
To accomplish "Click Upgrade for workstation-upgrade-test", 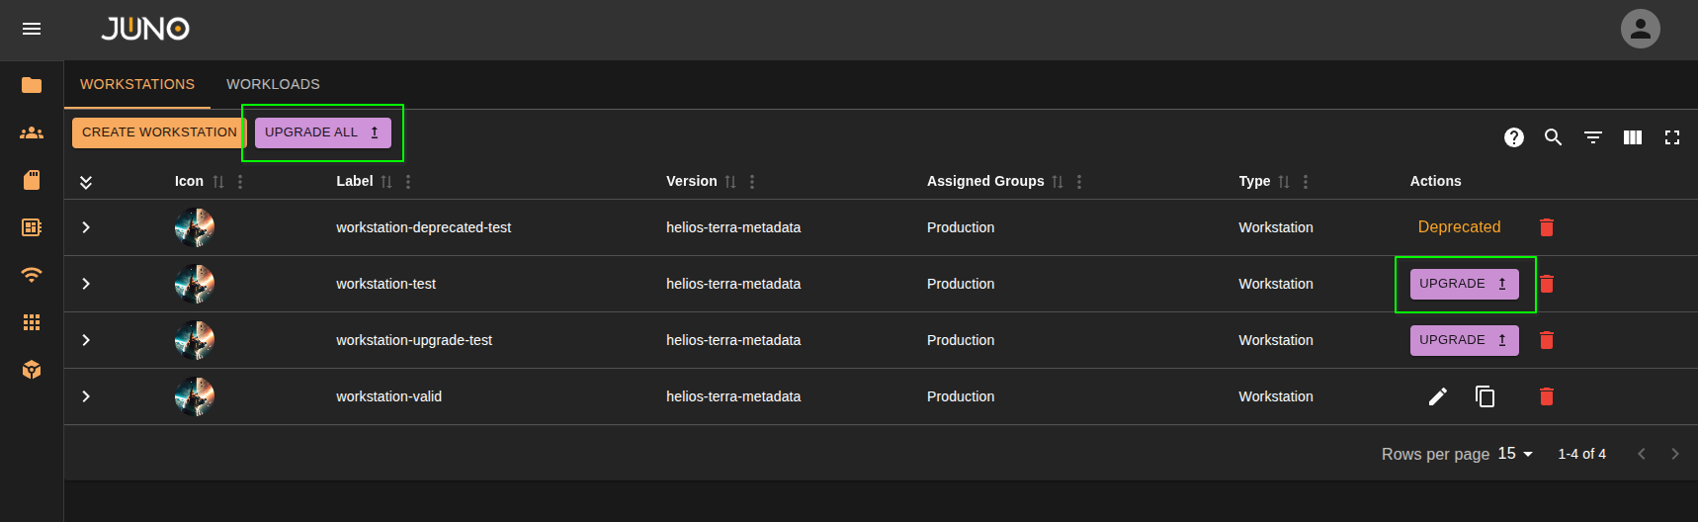I will pyautogui.click(x=1463, y=340).
